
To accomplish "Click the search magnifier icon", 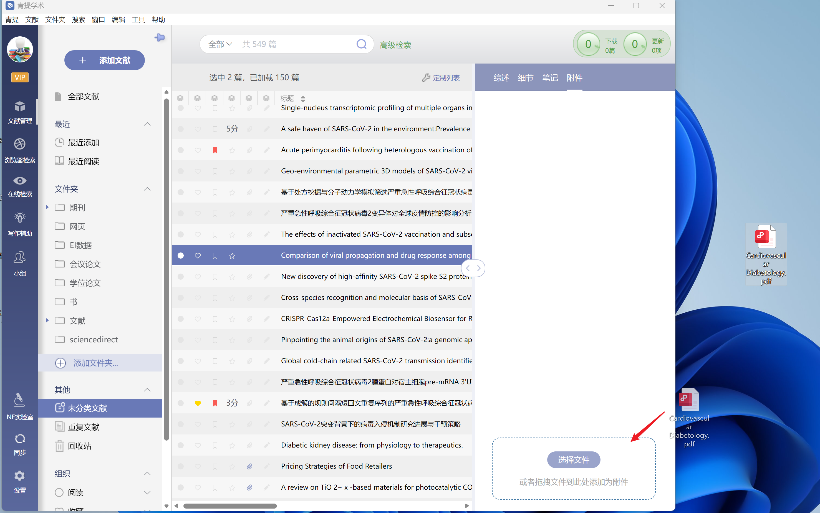I will 362,44.
